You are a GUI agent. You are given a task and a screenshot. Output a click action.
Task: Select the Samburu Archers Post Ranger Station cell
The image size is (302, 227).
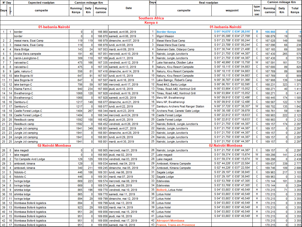[180, 106]
